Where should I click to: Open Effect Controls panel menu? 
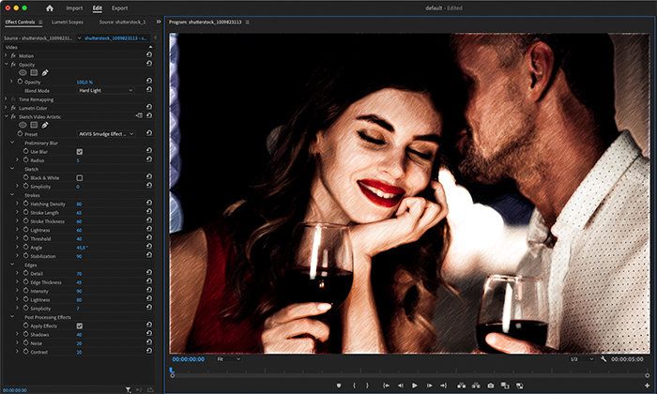[x=40, y=22]
